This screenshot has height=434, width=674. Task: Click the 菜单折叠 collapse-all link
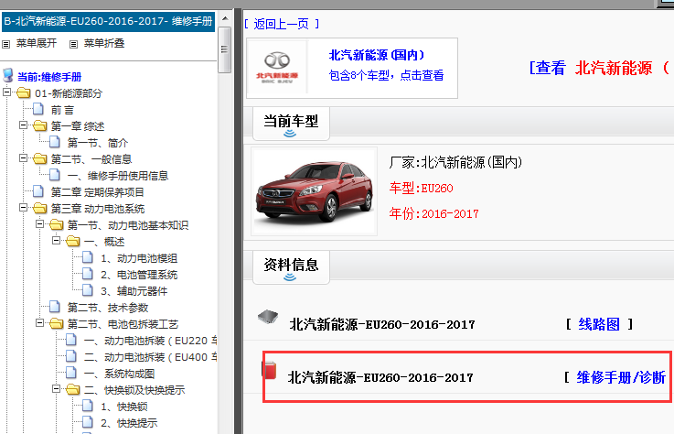104,43
